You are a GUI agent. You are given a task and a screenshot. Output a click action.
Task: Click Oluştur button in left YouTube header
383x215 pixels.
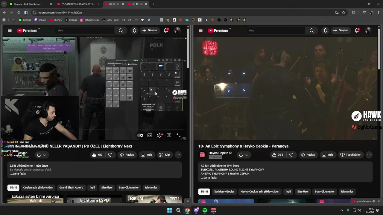149,30
